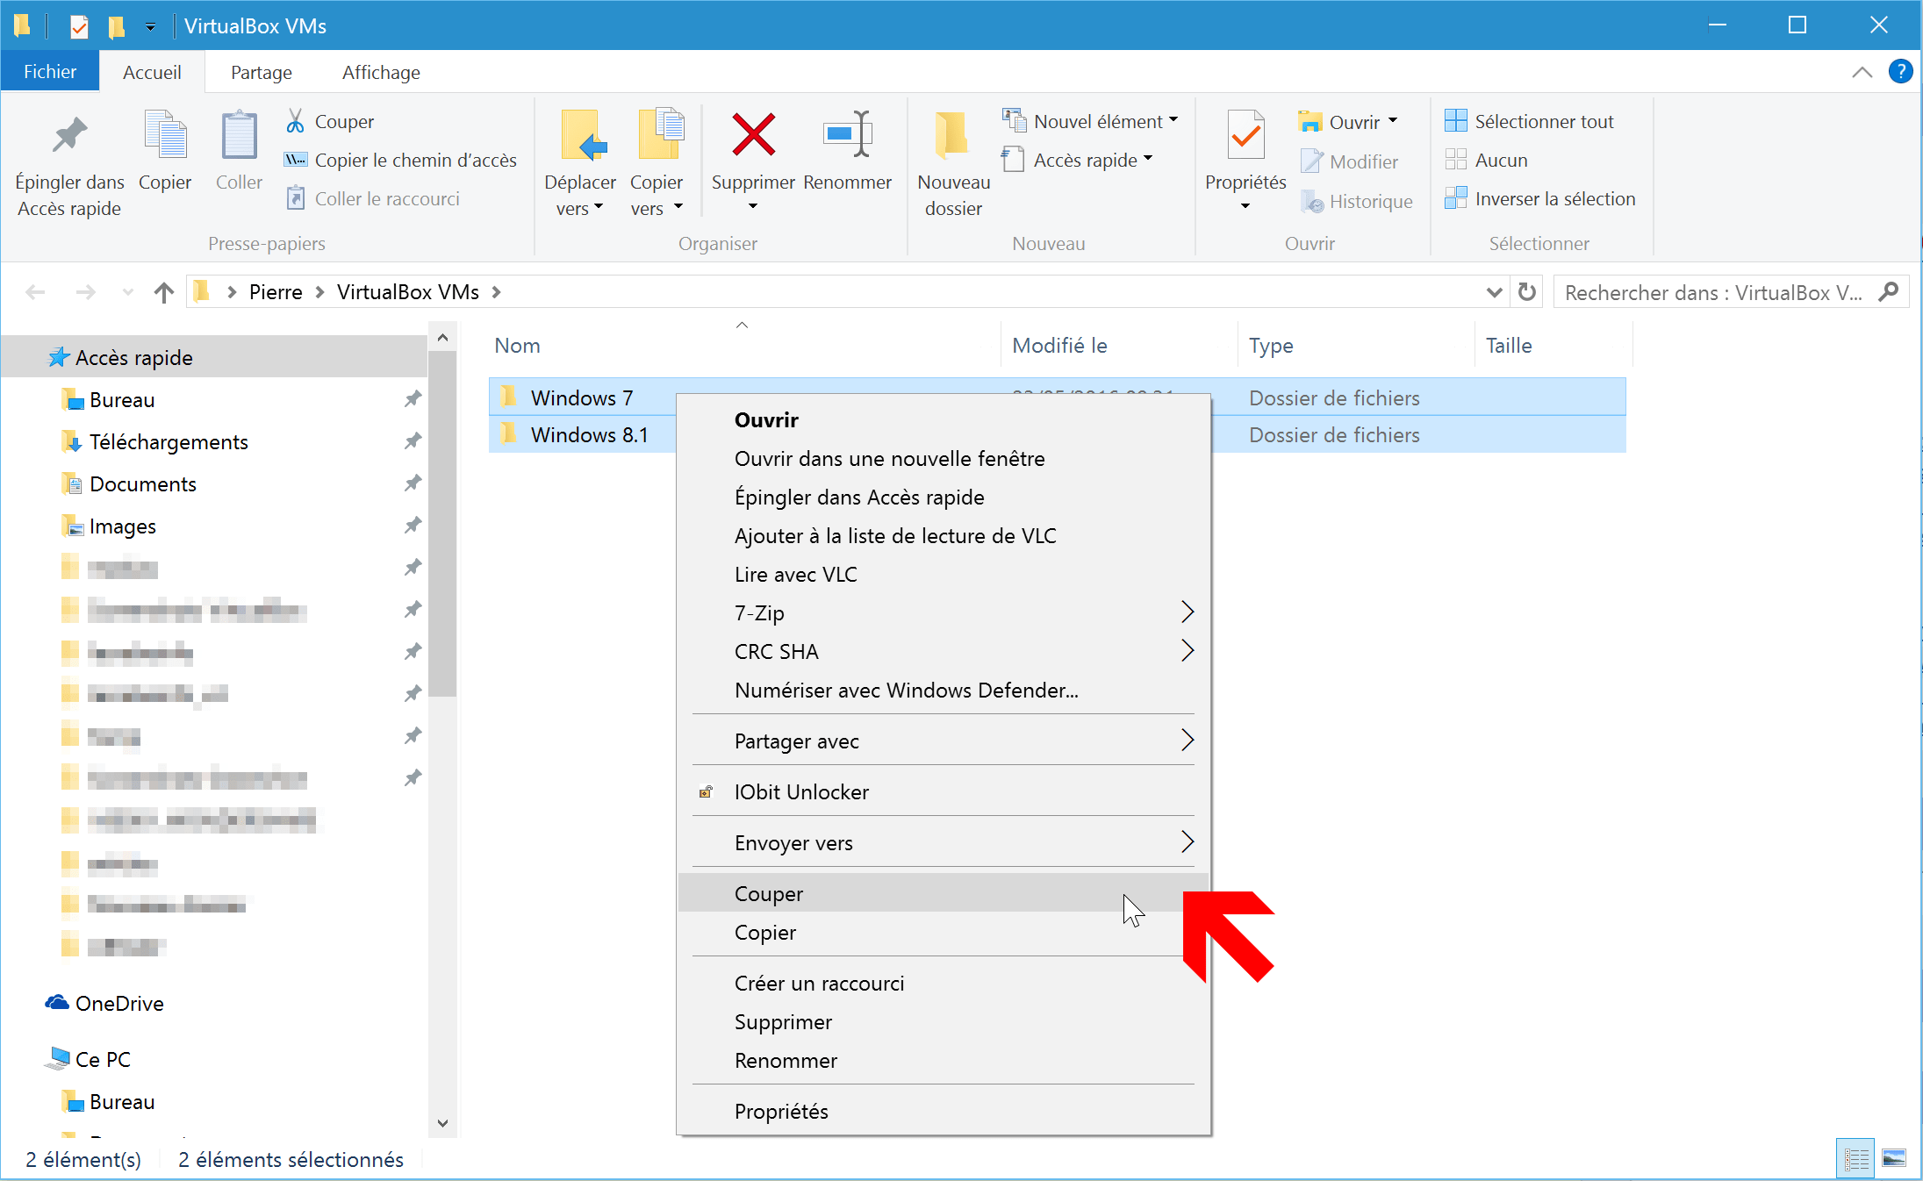The image size is (1923, 1181).
Task: Choose Copier in context menu
Action: pos(944,932)
